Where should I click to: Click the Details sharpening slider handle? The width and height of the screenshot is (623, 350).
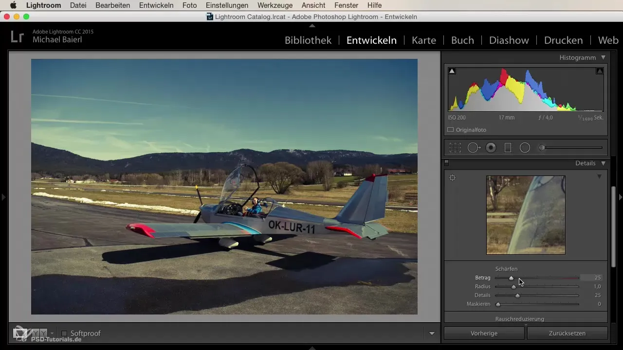[x=517, y=295]
